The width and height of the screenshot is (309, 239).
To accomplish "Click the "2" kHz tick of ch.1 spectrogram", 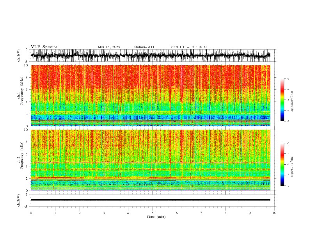I will tap(27, 114).
